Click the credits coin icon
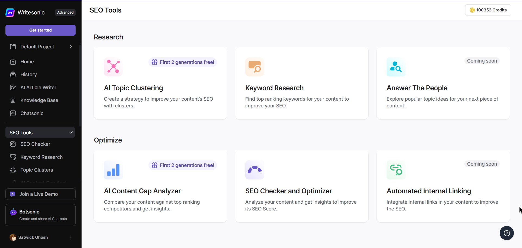Viewport: 522px width, 248px height. [473, 10]
